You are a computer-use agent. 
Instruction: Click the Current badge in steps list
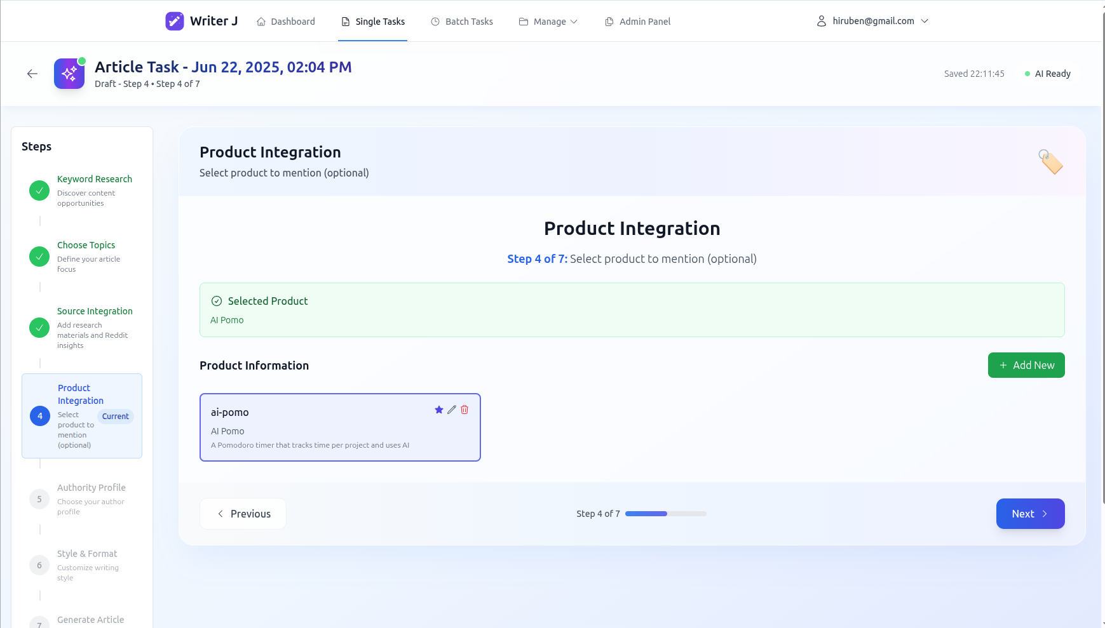click(116, 417)
